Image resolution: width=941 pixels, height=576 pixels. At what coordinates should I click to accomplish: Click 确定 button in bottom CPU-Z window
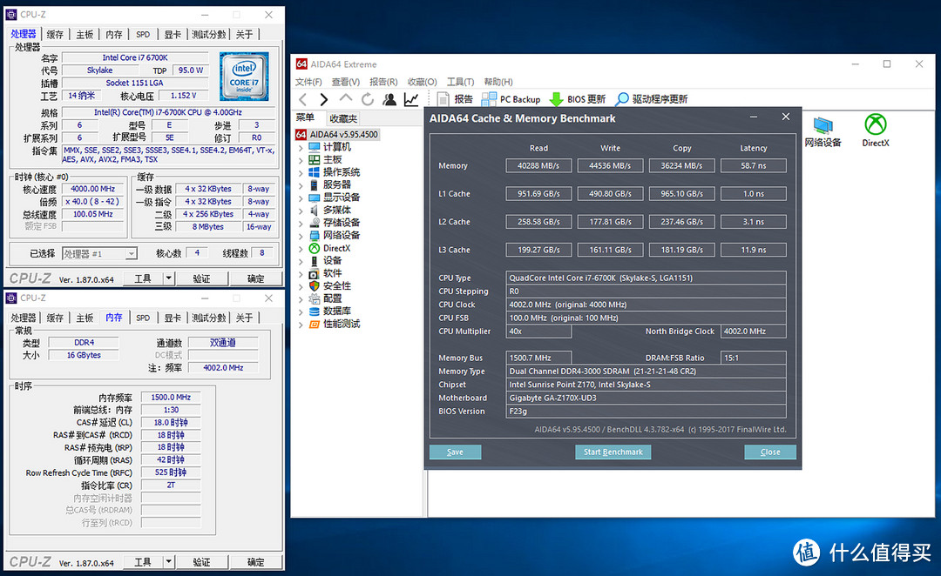coord(255,561)
